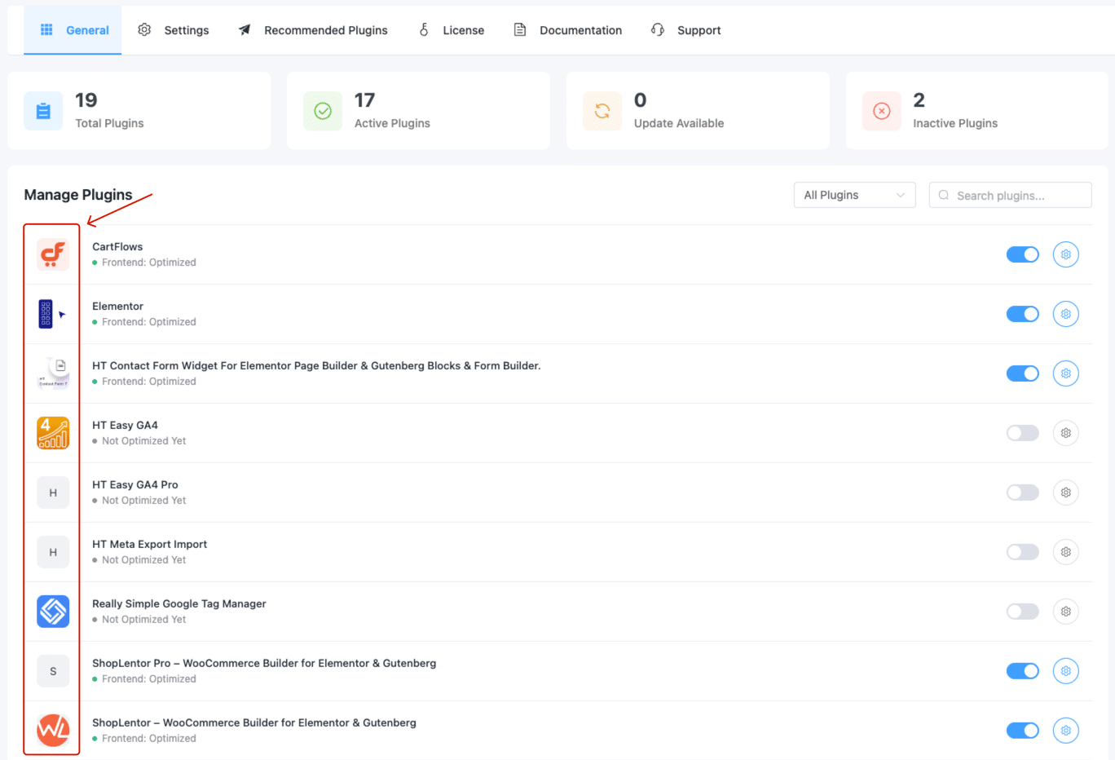Click the HT Contact Form Widget icon
Screen dimensions: 1115x760
pos(52,373)
